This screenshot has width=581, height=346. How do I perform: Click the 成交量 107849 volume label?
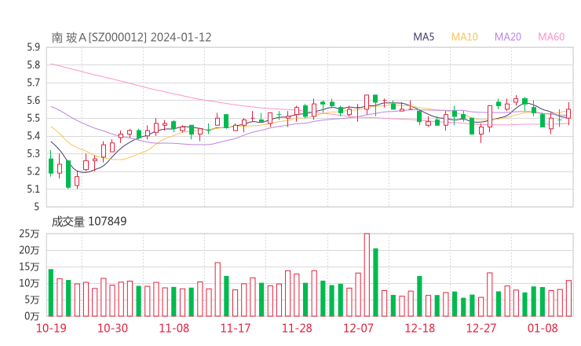coord(89,222)
